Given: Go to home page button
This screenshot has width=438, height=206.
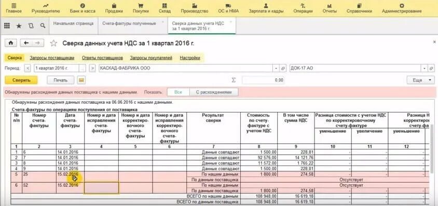Looking at the screenshot, I should click(11, 43).
